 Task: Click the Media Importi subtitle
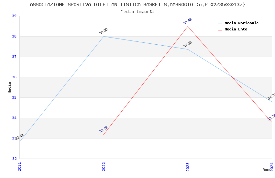(137, 11)
